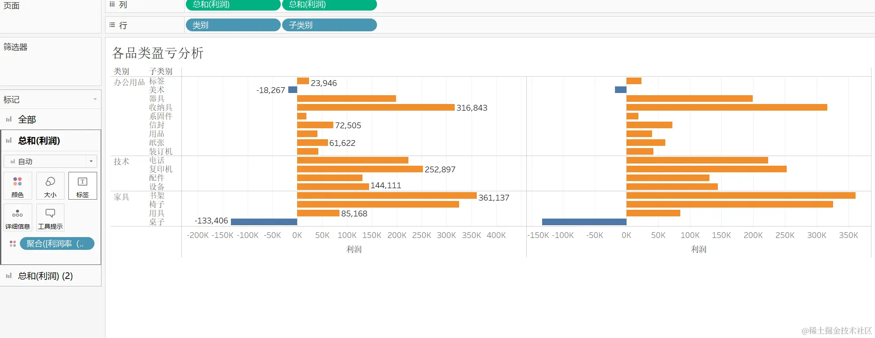Viewport: 875px width, 338px height.
Task: Click the 列 columns shelf icon
Action: click(112, 4)
